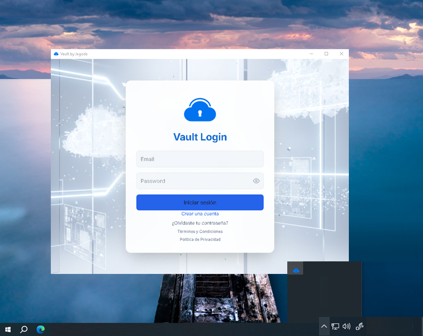
Task: Click Vault icon in window title bar
Action: (56, 54)
